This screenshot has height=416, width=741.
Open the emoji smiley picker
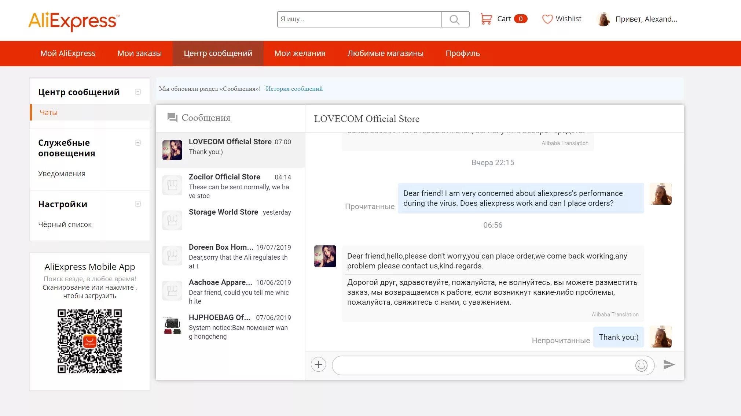click(641, 365)
